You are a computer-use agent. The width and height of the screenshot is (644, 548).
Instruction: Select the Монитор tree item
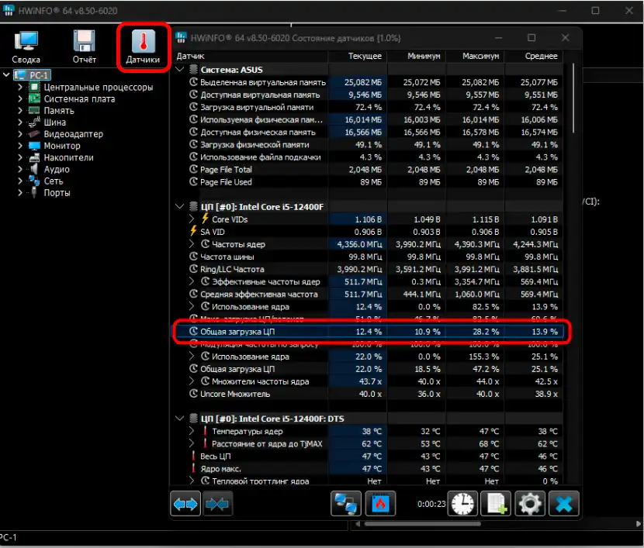pos(62,146)
